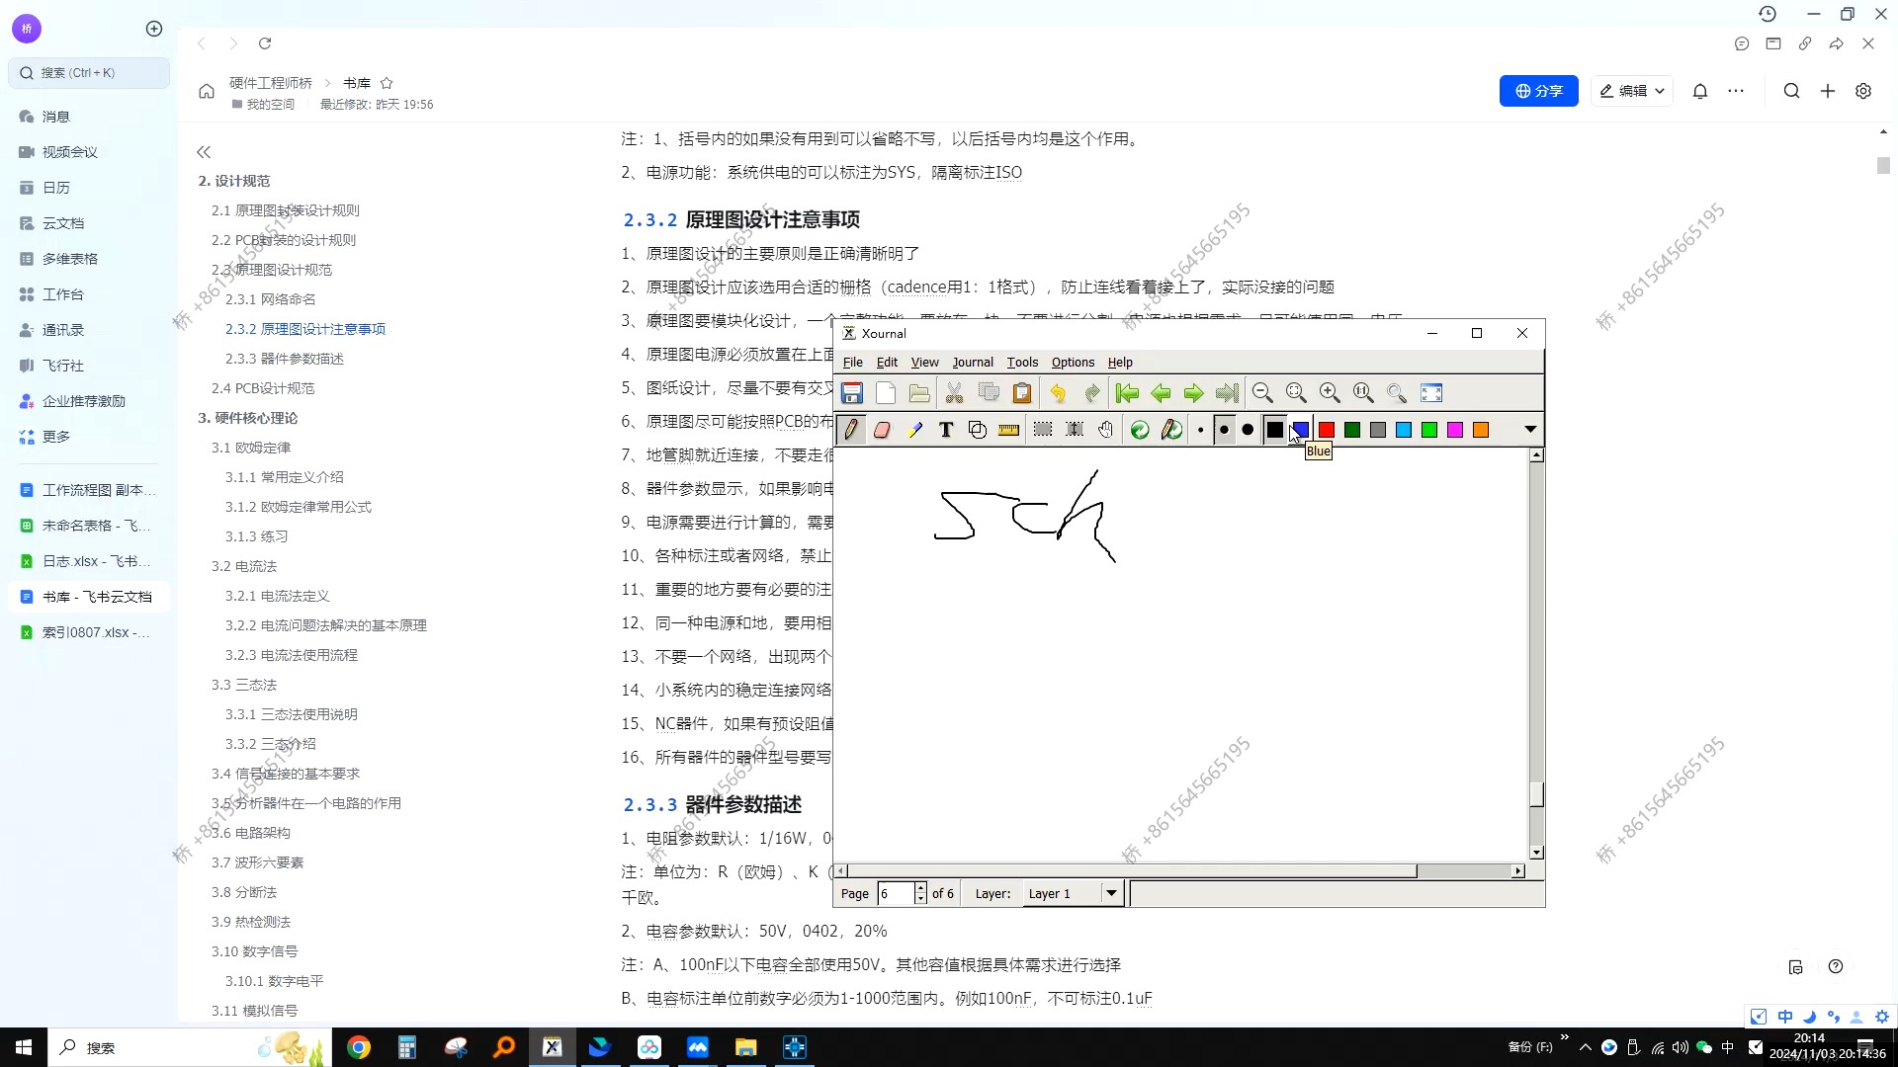The height and width of the screenshot is (1067, 1898).
Task: Undo the last pen stroke
Action: coord(1058,393)
